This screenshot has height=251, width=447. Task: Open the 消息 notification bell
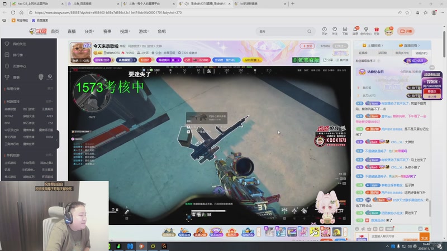pyautogui.click(x=355, y=31)
